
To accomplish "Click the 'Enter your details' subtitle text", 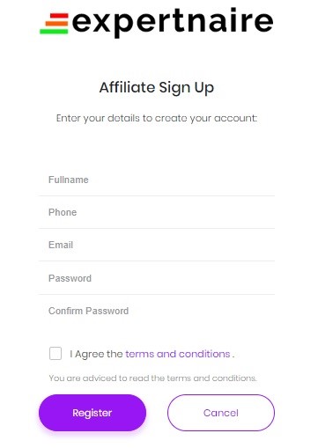I will coord(157,118).
